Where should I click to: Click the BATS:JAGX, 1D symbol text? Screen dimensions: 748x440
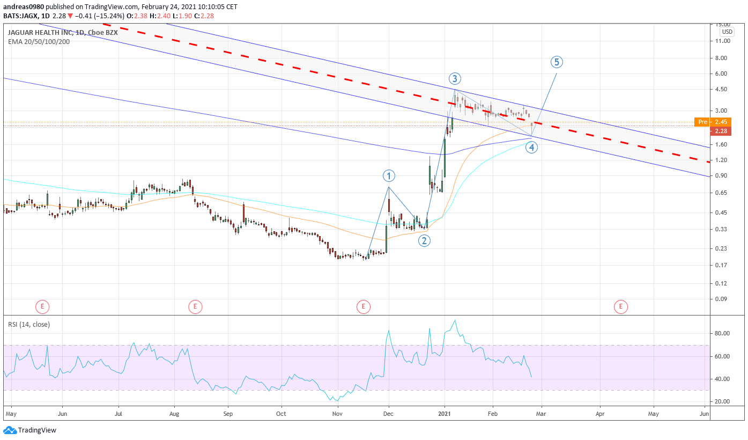pos(25,16)
